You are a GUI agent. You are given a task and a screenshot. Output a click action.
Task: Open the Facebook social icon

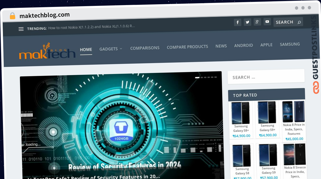[238, 22]
